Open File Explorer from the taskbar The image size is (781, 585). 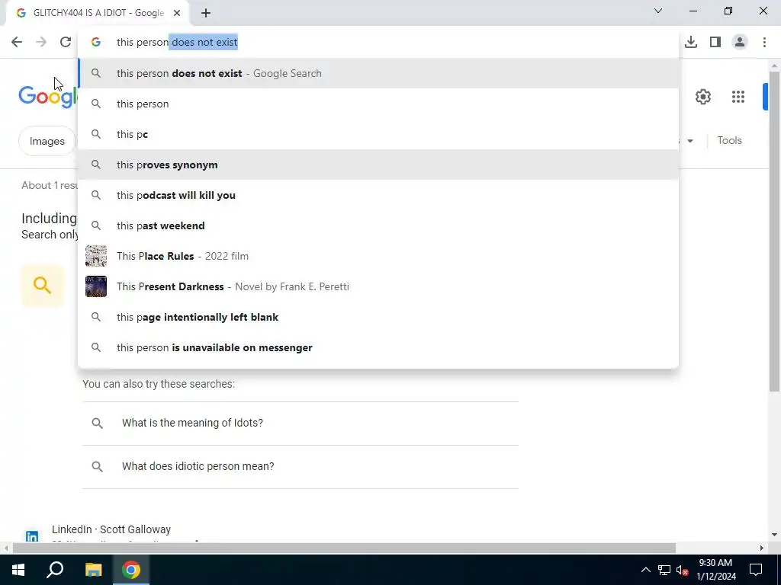point(93,570)
